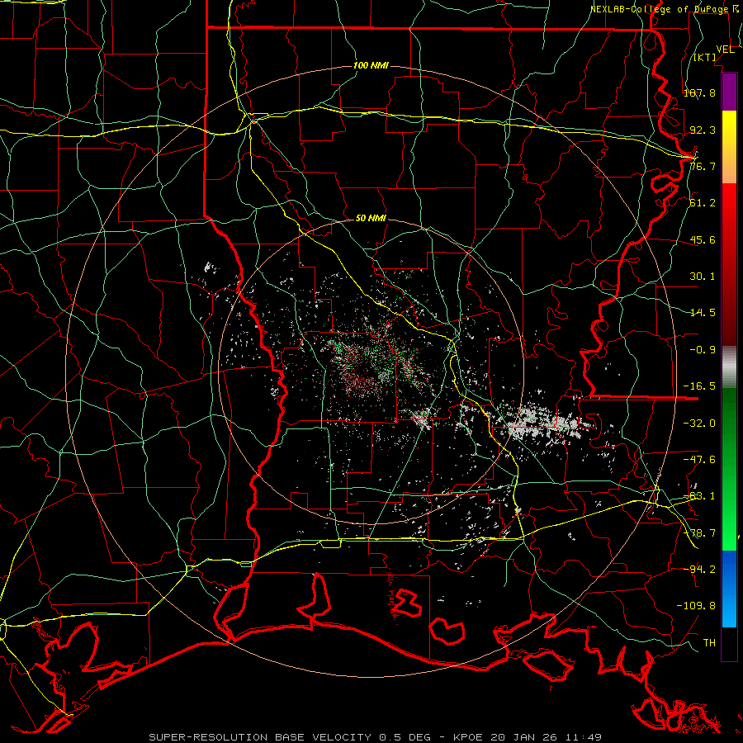Screen dimensions: 743x743
Task: Click the Super-Resolution Base Velocity caption
Action: click(376, 737)
